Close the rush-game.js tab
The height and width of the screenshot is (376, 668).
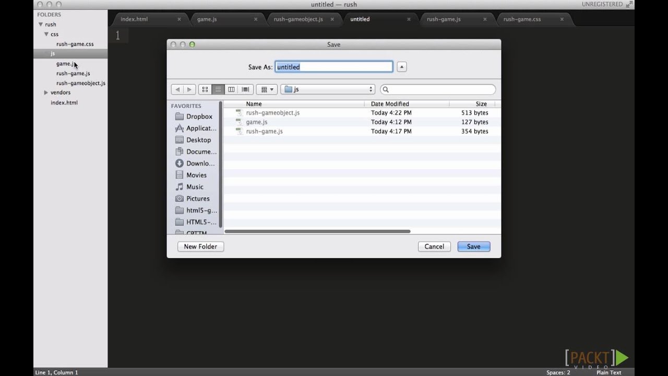[485, 19]
